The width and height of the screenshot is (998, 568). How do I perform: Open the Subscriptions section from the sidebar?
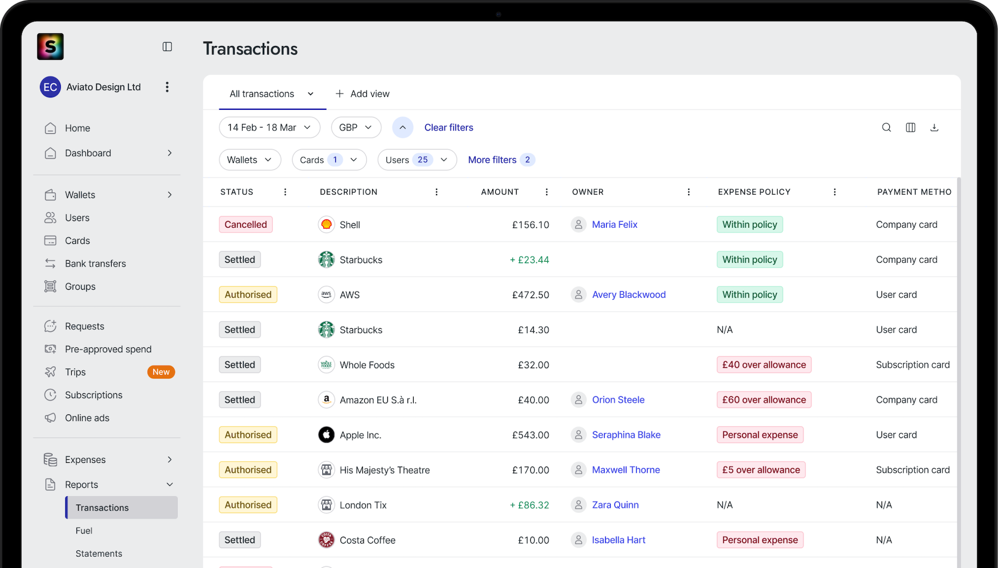pos(94,395)
